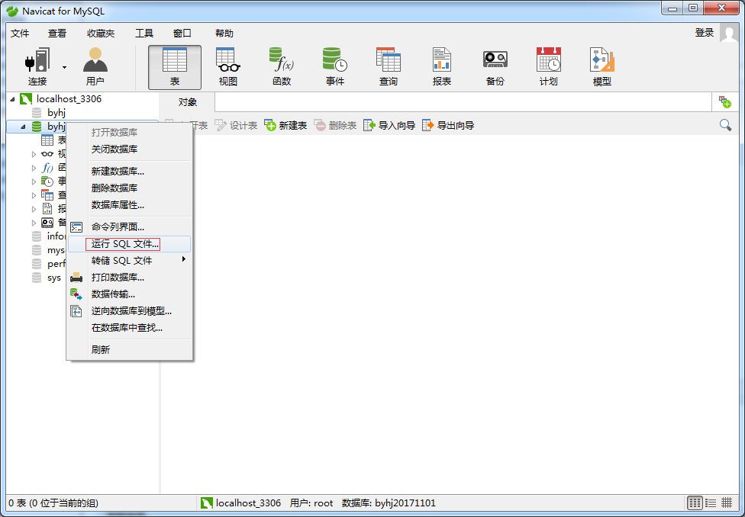The width and height of the screenshot is (745, 517).
Task: Select the sys database in tree
Action: 53,278
